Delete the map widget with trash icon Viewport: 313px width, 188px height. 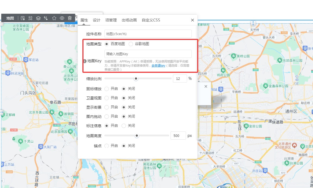click(x=70, y=18)
